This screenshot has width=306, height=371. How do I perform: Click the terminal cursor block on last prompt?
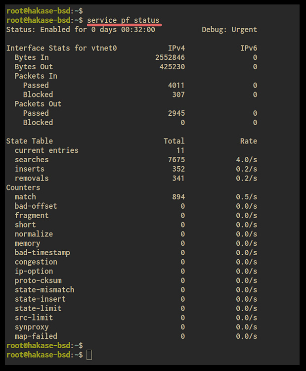tap(88, 355)
